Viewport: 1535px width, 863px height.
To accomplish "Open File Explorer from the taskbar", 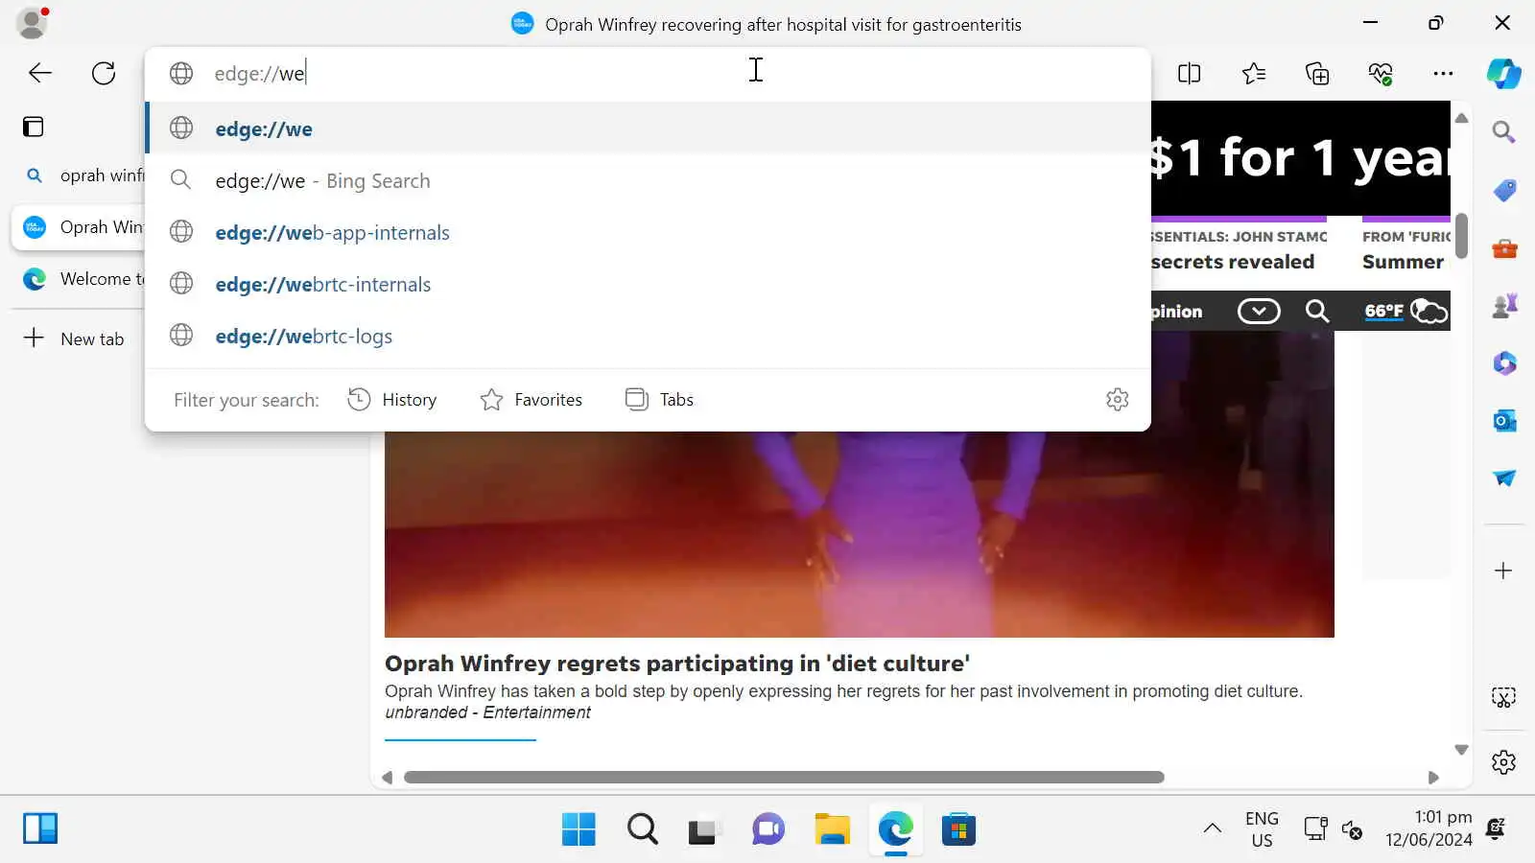I will coord(832,829).
